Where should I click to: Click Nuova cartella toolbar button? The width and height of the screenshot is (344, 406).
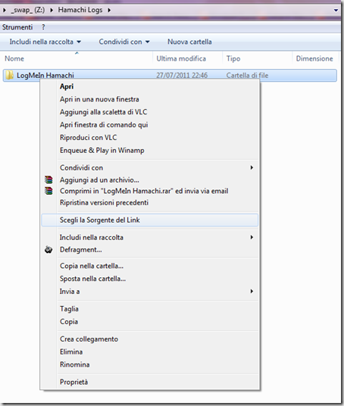point(189,42)
